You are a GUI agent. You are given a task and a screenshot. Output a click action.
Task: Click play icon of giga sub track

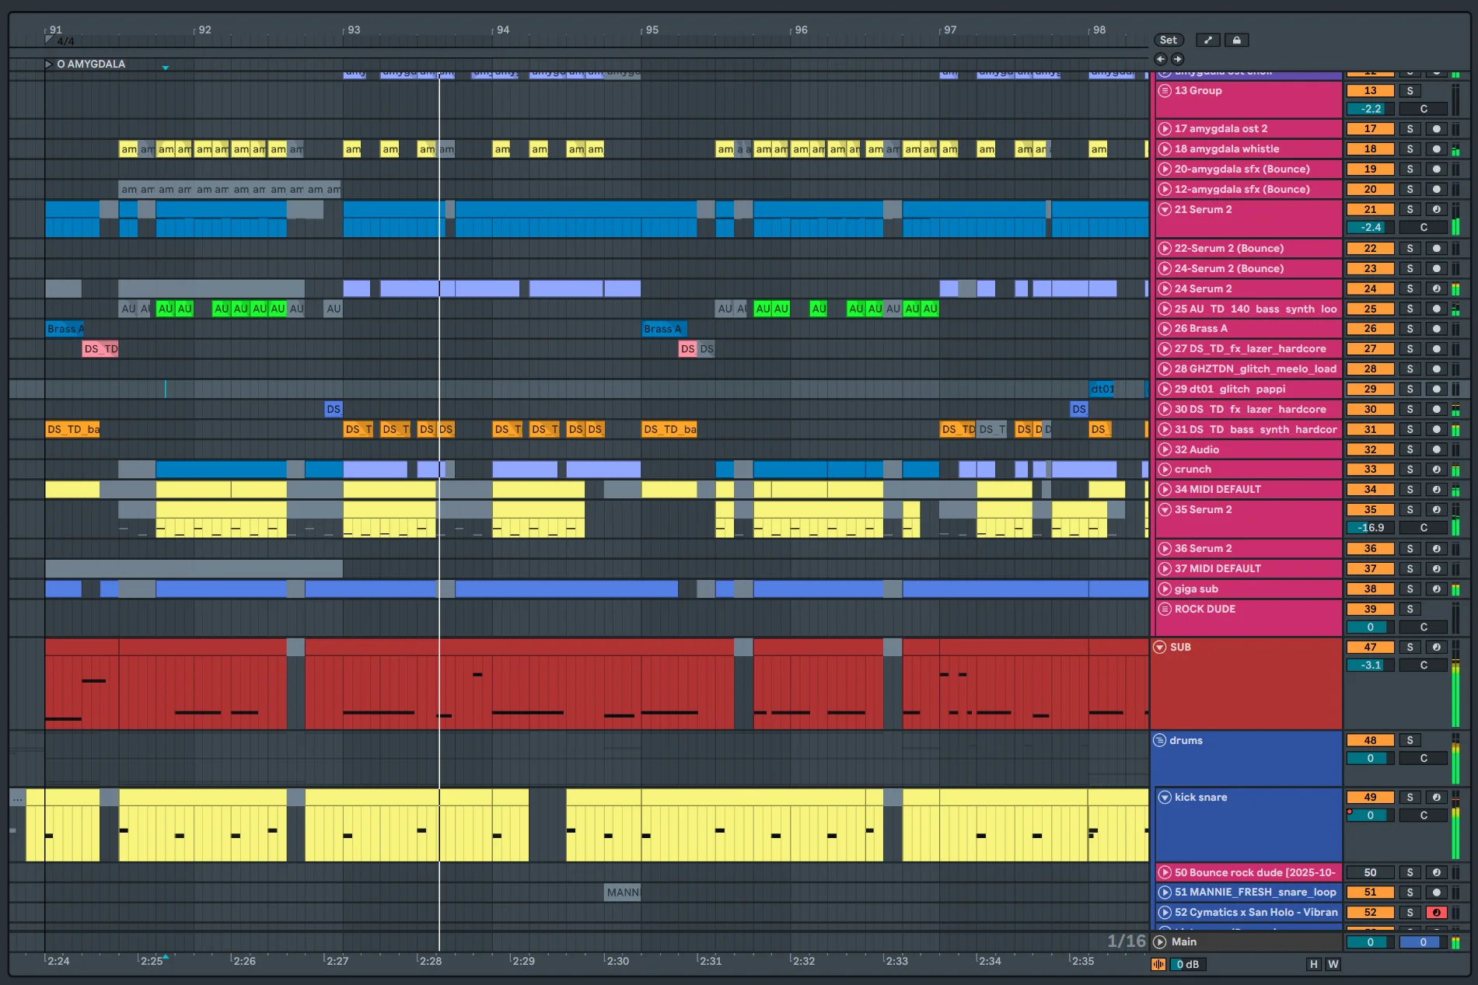point(1165,589)
